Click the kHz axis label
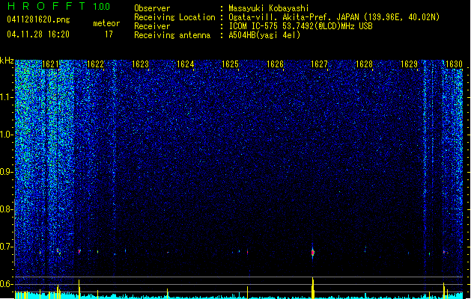This screenshot has height=299, width=471. 7,61
